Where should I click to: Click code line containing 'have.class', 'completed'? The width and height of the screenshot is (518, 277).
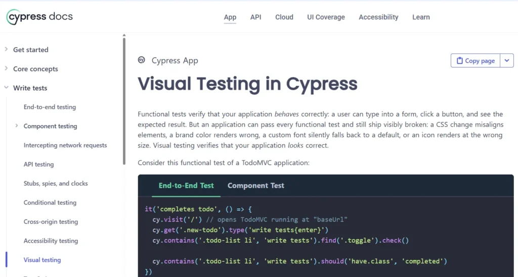click(x=299, y=261)
